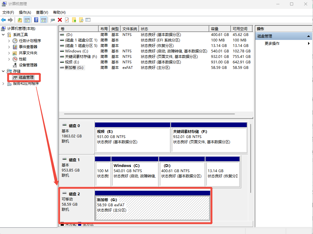Click the blue Back arrow in toolbar
The image size is (313, 234).
tap(3, 20)
